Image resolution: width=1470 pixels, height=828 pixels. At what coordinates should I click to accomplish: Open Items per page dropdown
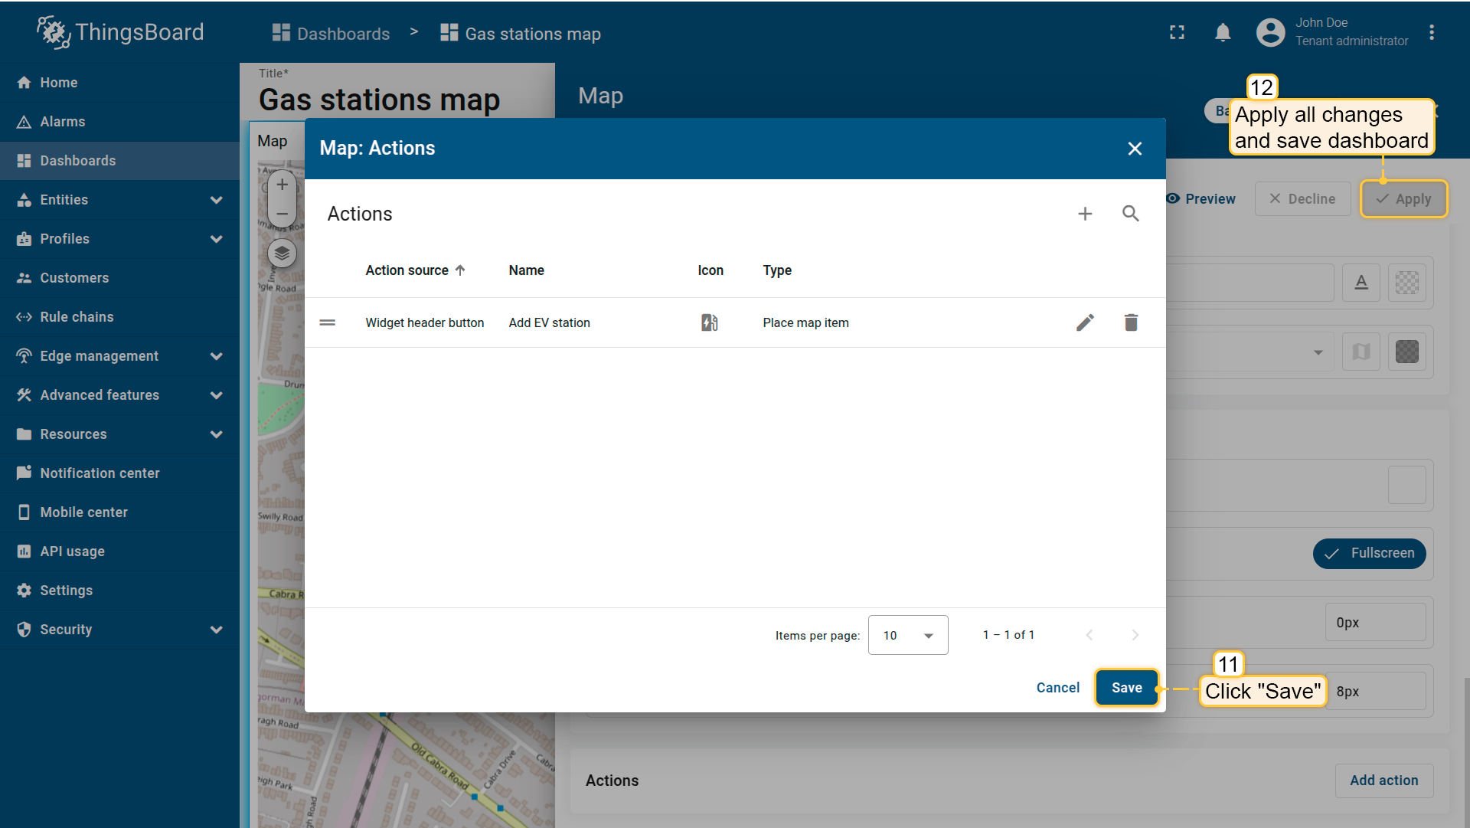tap(908, 635)
